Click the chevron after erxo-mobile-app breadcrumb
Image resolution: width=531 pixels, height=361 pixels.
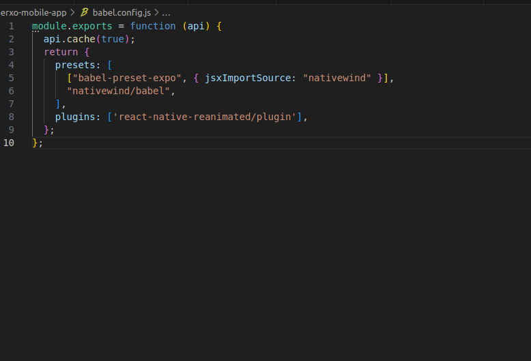click(72, 12)
